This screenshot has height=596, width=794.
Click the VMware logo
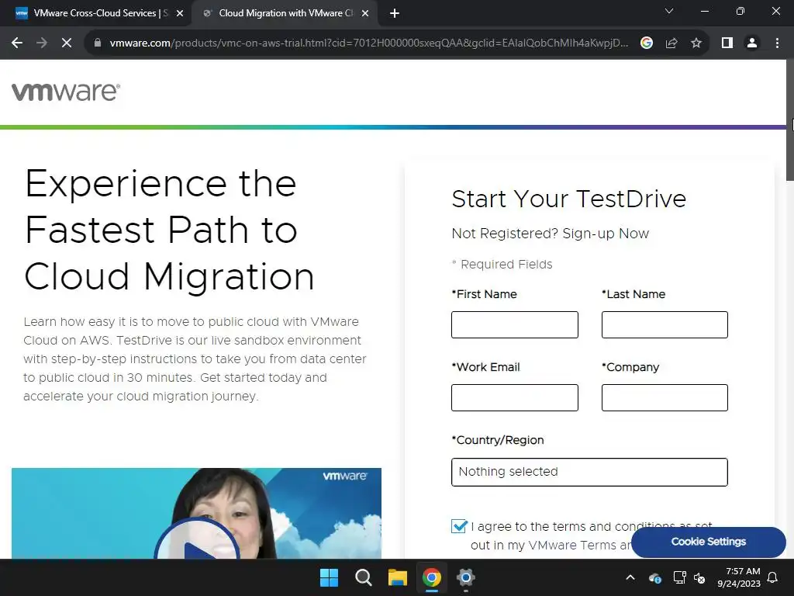(66, 92)
